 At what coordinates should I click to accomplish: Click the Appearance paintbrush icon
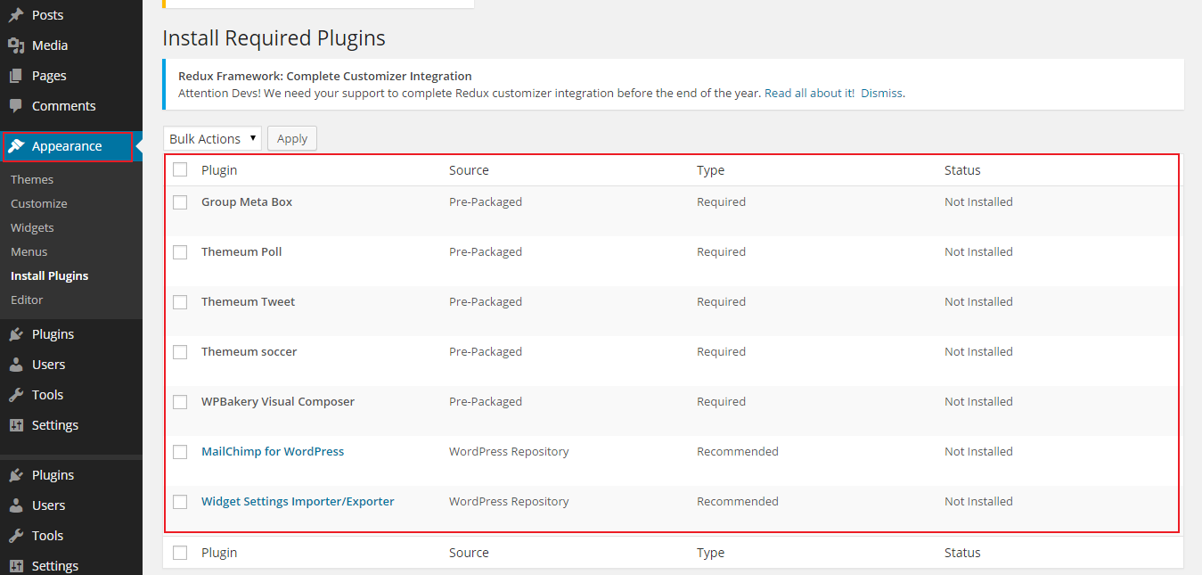pyautogui.click(x=16, y=146)
